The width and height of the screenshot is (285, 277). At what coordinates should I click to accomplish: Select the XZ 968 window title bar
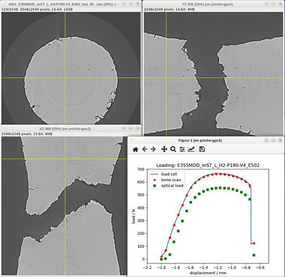(x=65, y=129)
